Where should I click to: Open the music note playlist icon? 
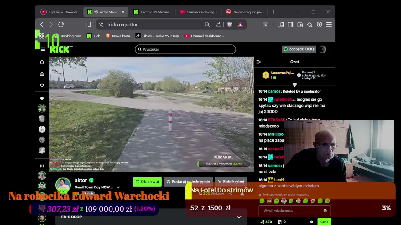pyautogui.click(x=281, y=24)
